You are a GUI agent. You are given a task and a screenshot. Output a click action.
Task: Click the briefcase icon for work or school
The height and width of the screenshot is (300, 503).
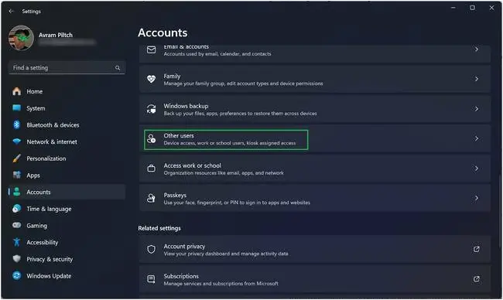click(x=151, y=169)
